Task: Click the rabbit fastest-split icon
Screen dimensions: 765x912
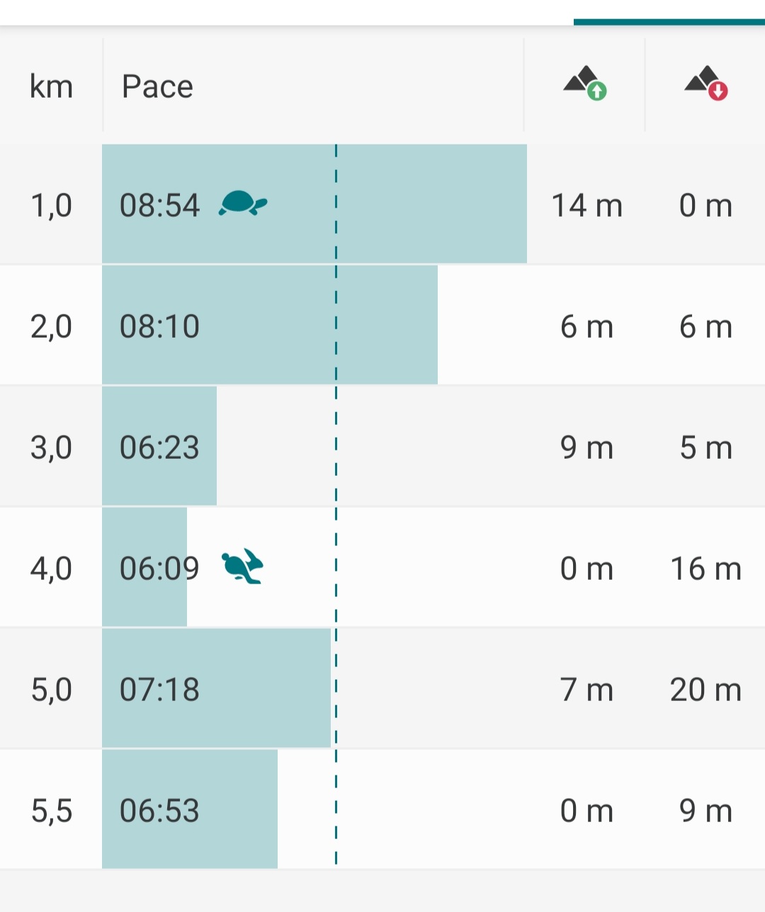Action: click(242, 566)
